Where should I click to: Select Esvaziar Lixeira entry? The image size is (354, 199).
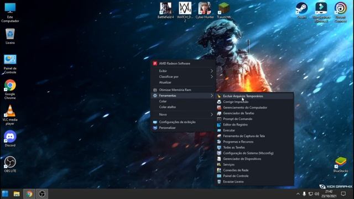(x=254, y=182)
